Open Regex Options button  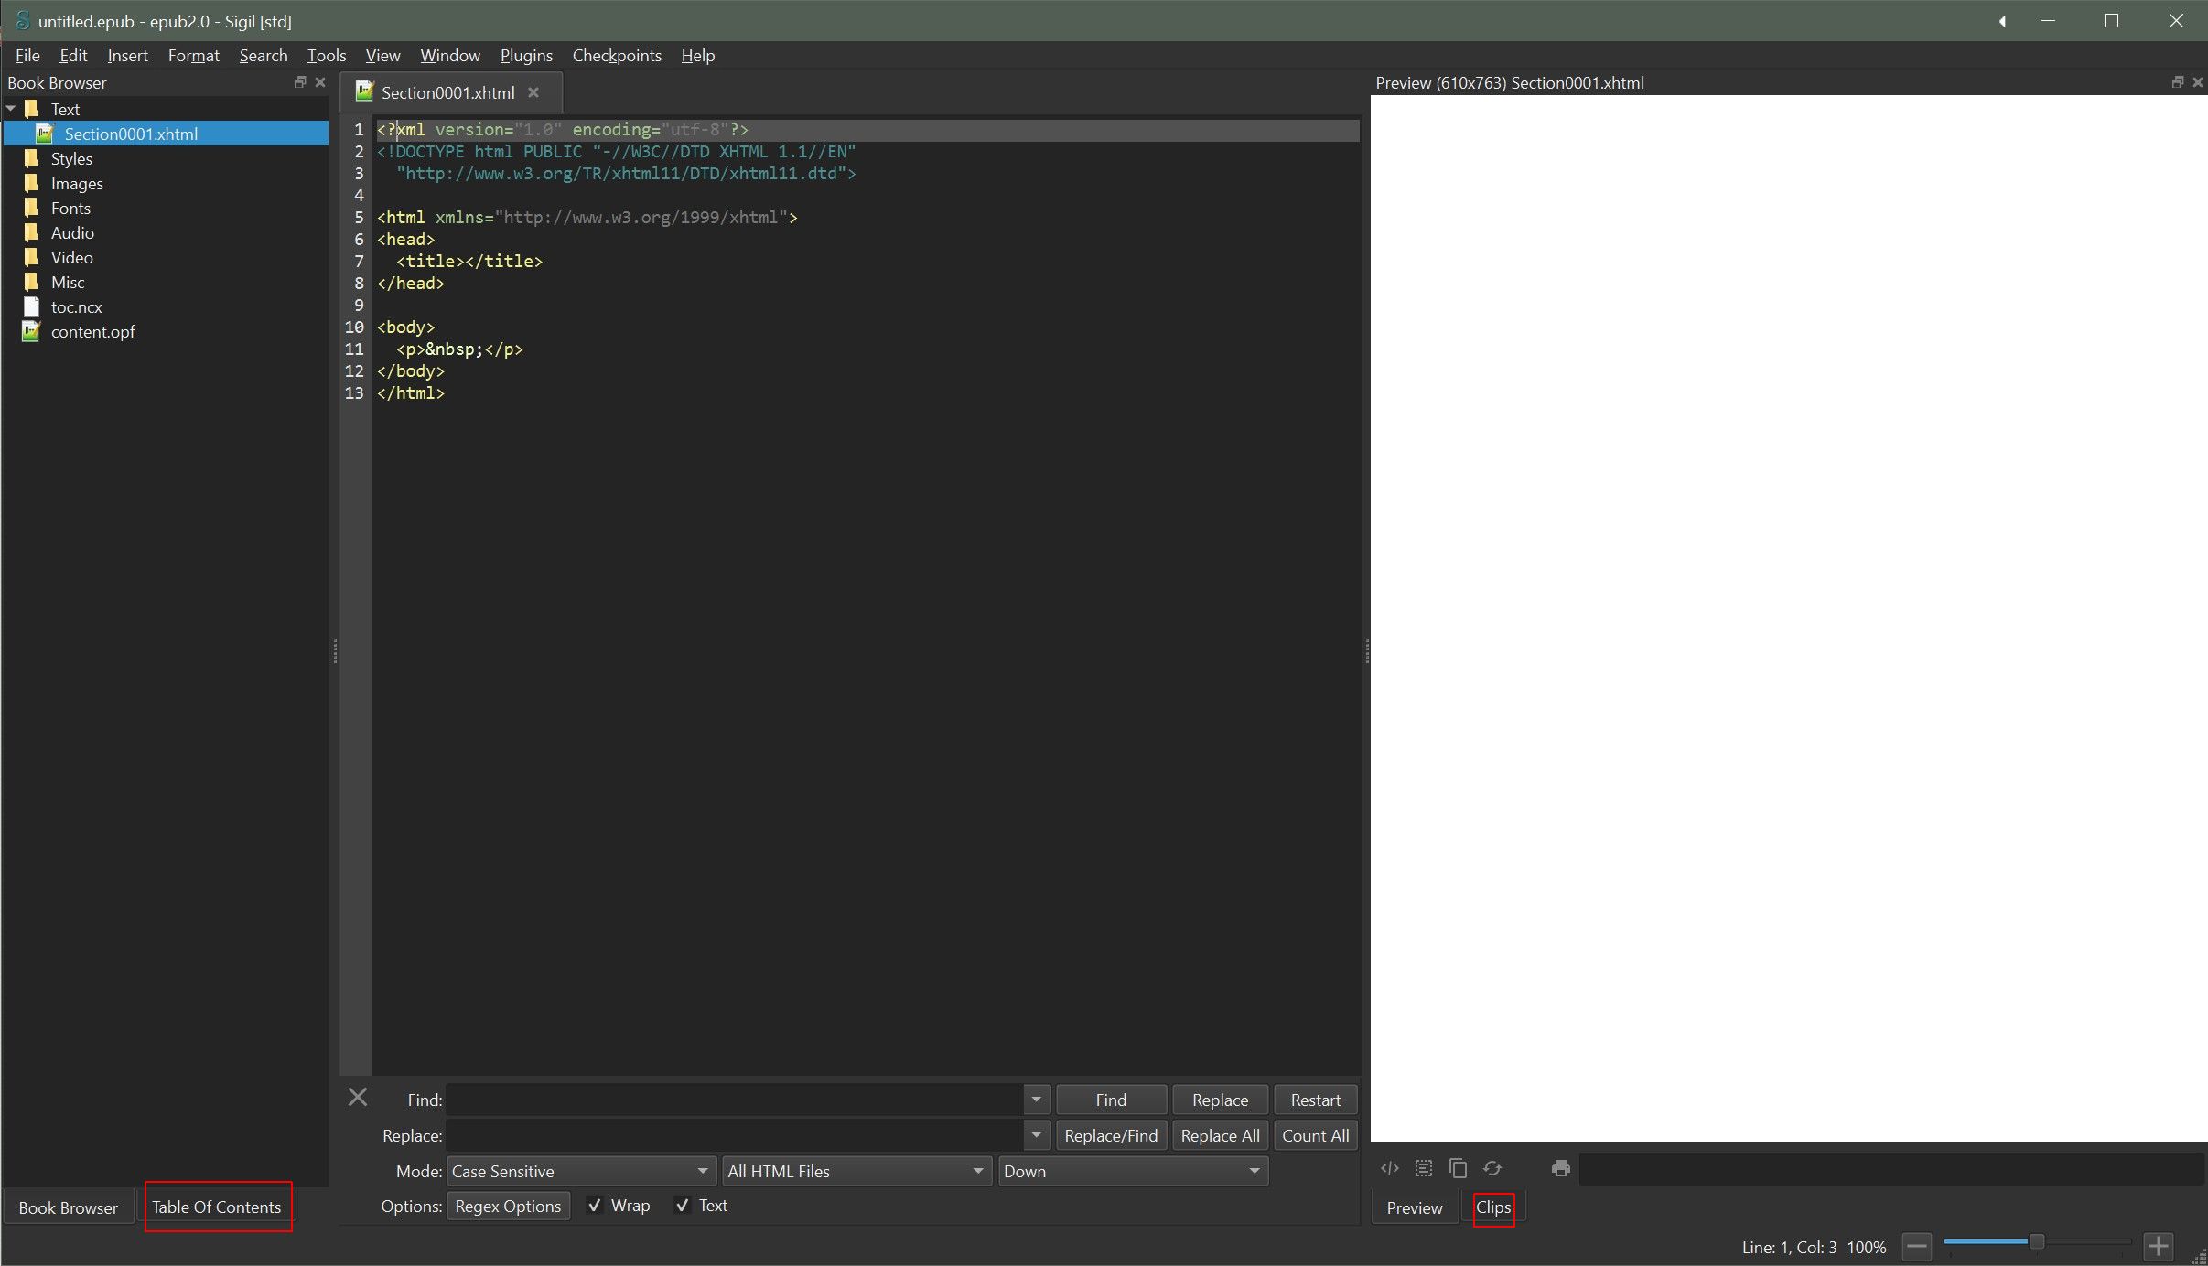coord(508,1206)
